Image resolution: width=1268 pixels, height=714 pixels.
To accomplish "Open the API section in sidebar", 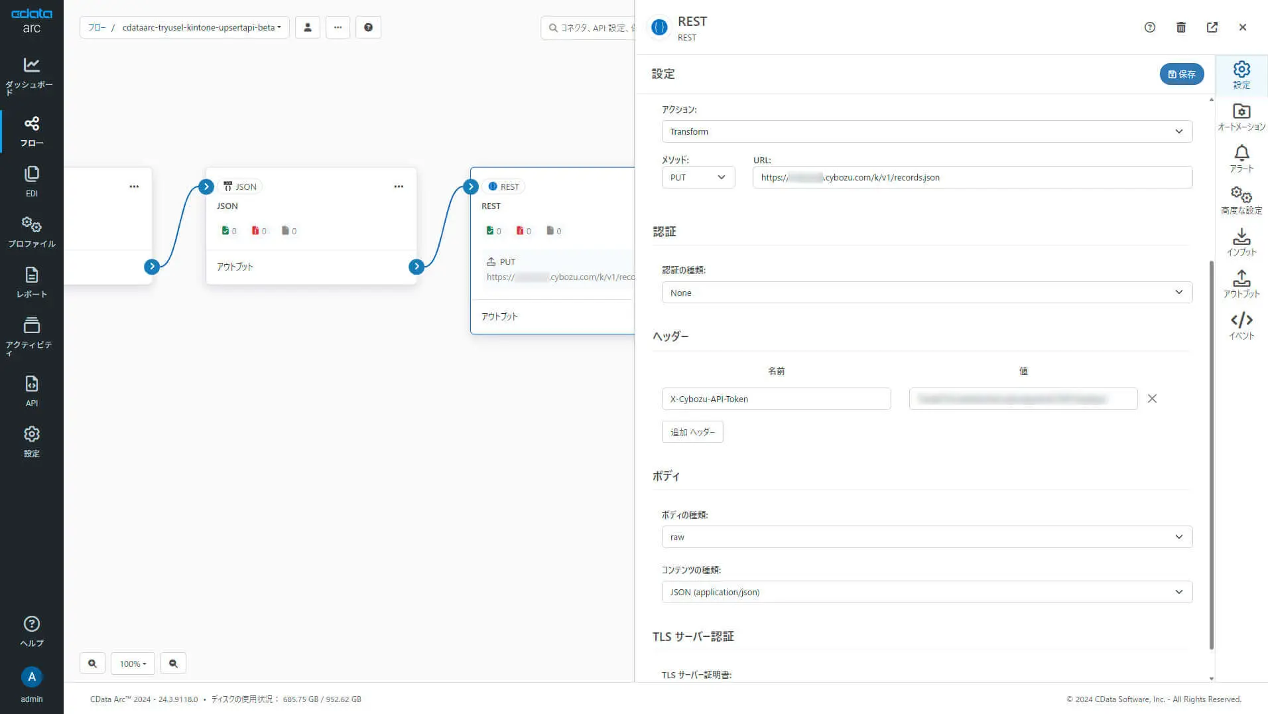I will pos(31,392).
